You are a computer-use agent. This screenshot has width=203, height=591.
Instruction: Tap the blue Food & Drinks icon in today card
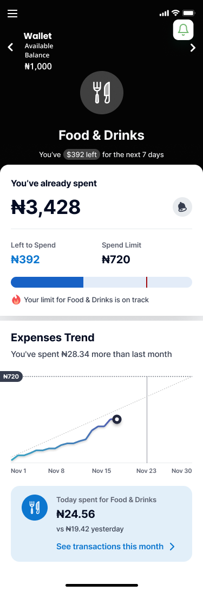[x=35, y=508]
